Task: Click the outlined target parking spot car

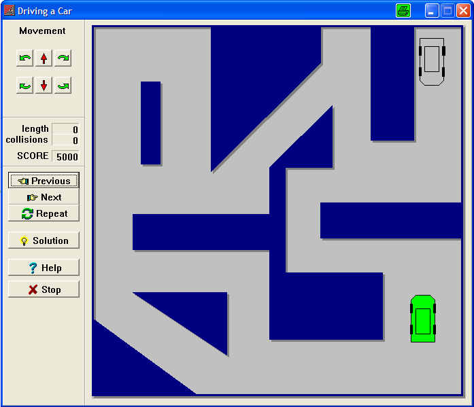Action: 432,62
